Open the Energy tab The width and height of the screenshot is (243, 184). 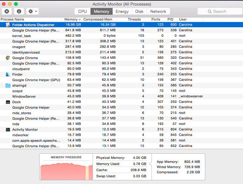pos(122,11)
